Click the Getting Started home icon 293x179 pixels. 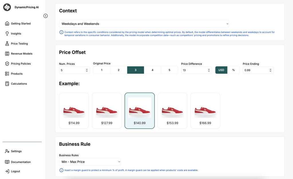(x=7, y=23)
